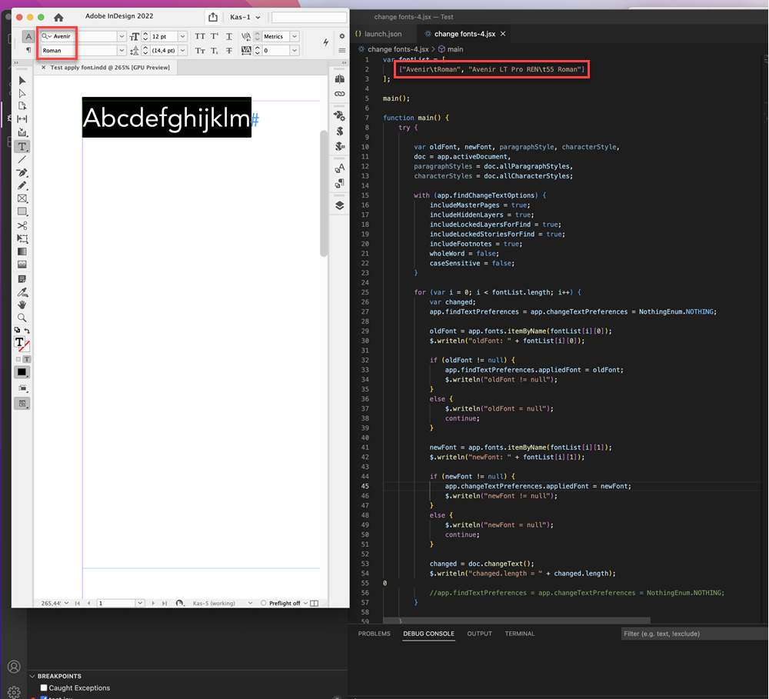
Task: Go to the next page button
Action: 153,604
